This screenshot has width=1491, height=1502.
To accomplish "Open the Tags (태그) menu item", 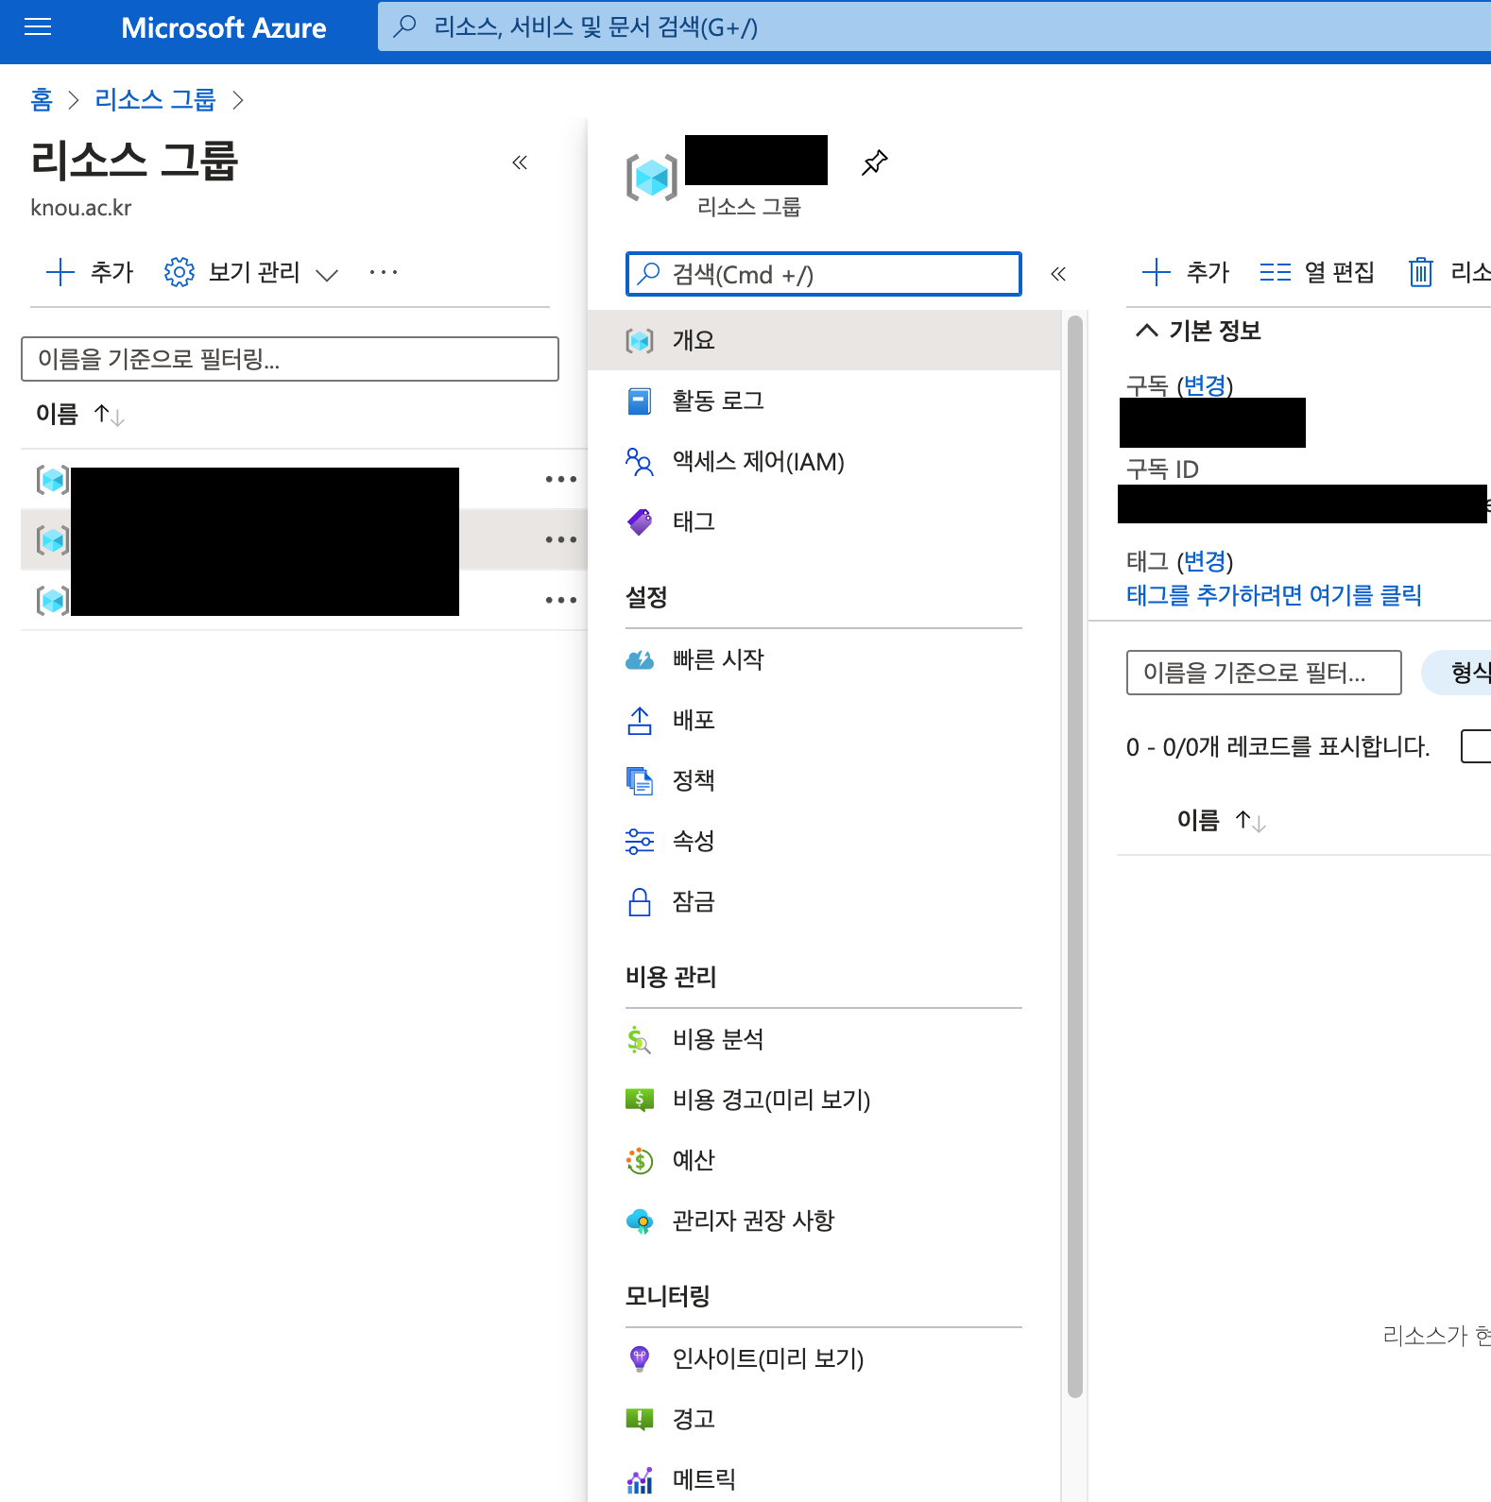I will point(824,521).
